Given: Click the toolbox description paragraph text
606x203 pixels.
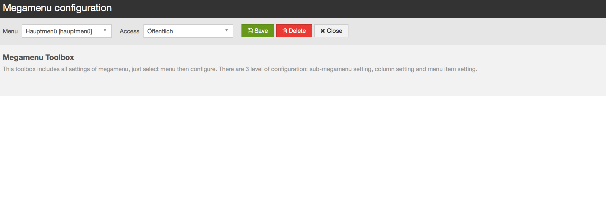Looking at the screenshot, I should point(240,69).
